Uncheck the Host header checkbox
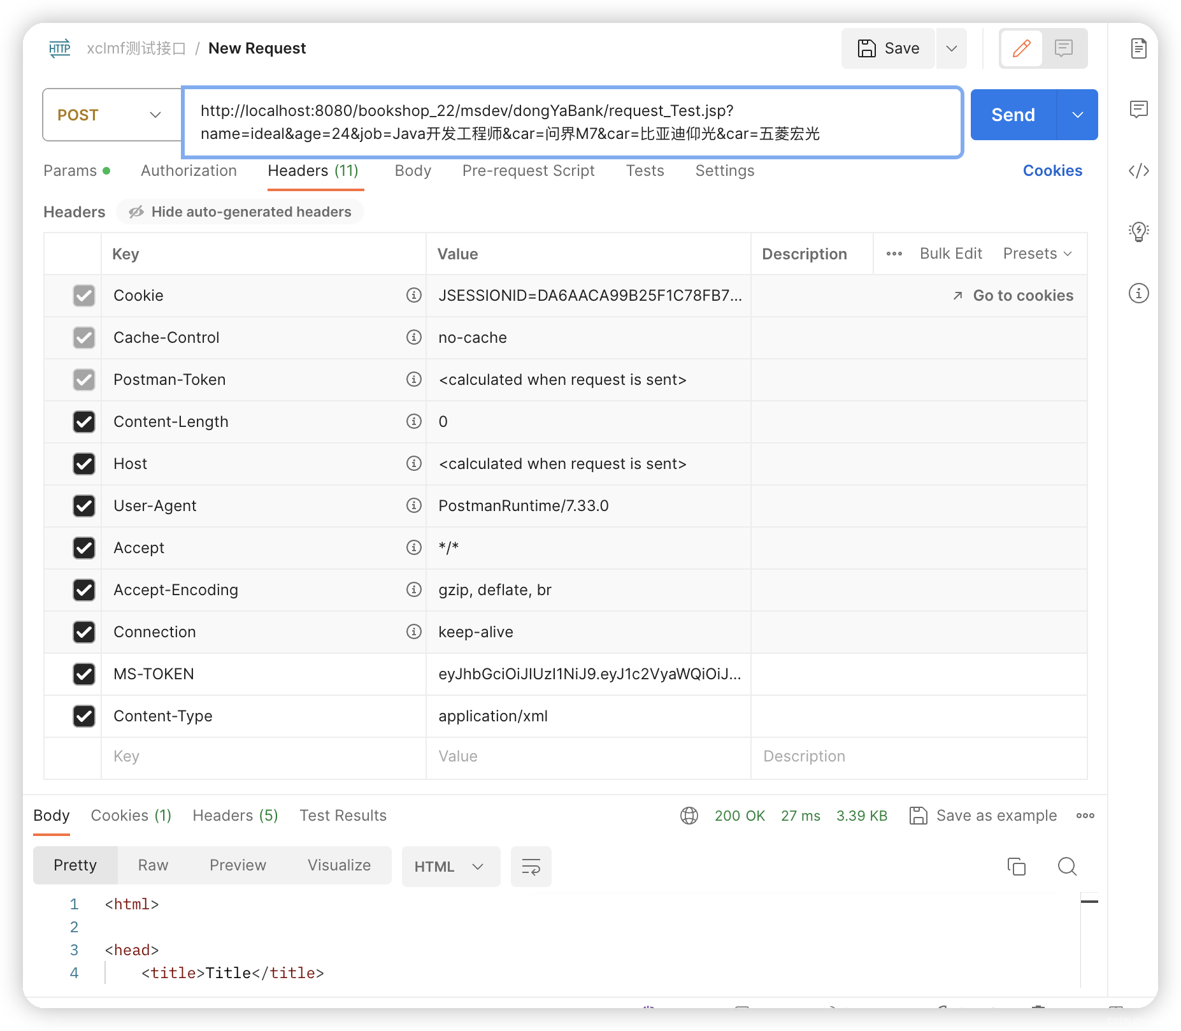This screenshot has height=1031, width=1181. click(x=84, y=464)
